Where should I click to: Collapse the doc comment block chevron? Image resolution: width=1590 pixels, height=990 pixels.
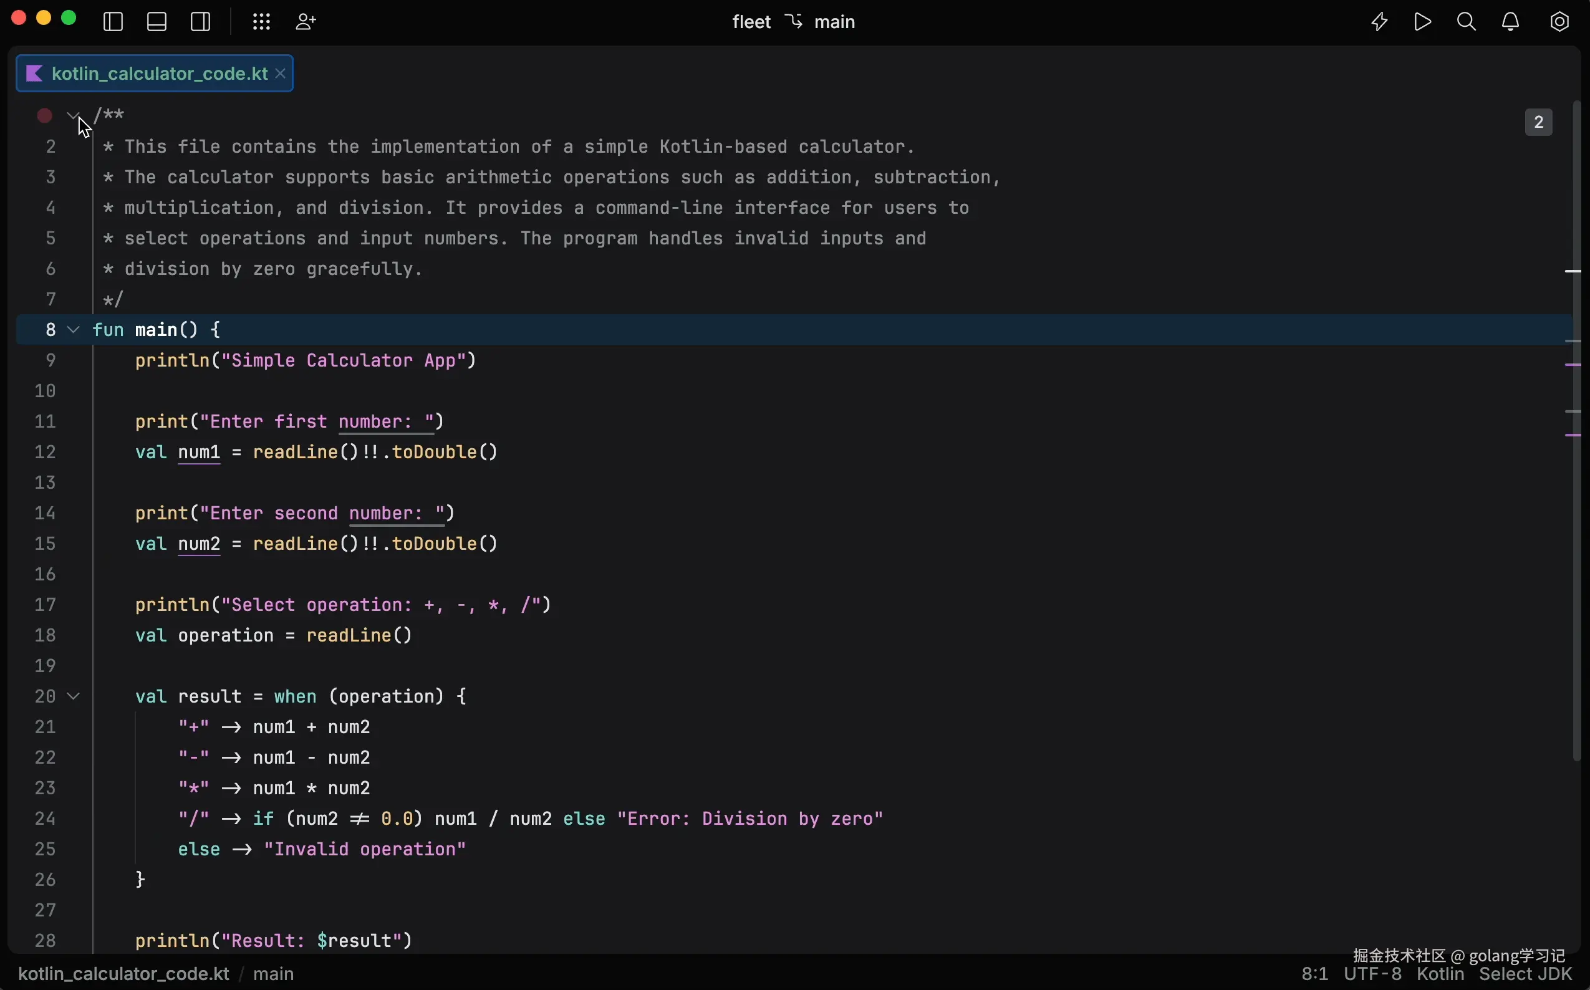[x=73, y=115]
